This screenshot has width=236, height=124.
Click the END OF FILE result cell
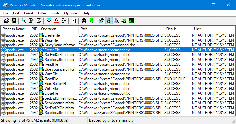175,79
